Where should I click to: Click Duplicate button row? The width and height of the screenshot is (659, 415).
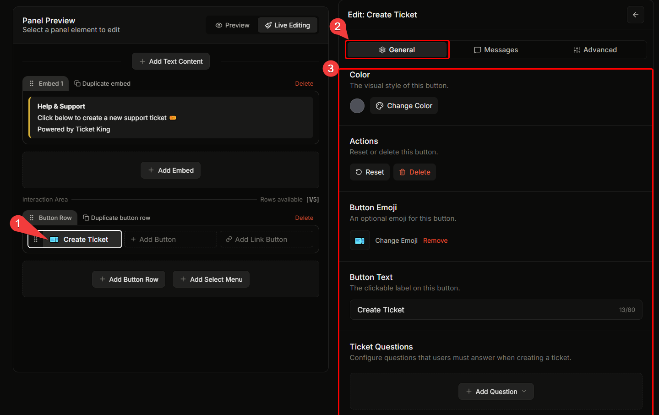[117, 218]
